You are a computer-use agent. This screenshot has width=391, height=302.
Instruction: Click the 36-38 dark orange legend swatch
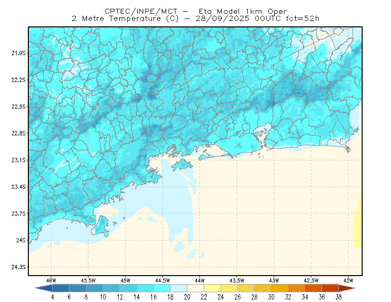(x=330, y=288)
